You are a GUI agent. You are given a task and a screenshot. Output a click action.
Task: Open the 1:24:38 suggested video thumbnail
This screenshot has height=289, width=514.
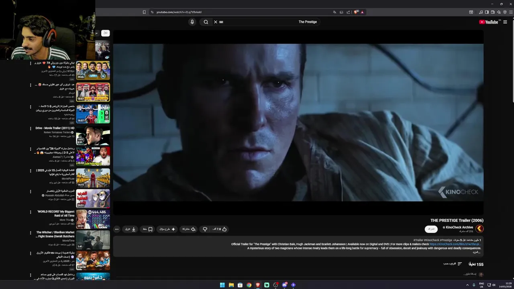(x=93, y=261)
